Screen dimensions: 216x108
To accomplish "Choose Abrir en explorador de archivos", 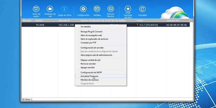I will (94, 39).
